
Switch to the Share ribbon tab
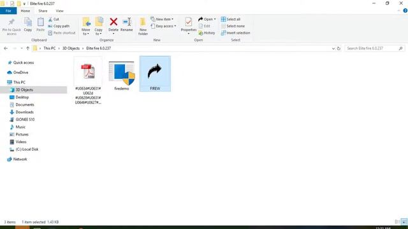coord(43,11)
